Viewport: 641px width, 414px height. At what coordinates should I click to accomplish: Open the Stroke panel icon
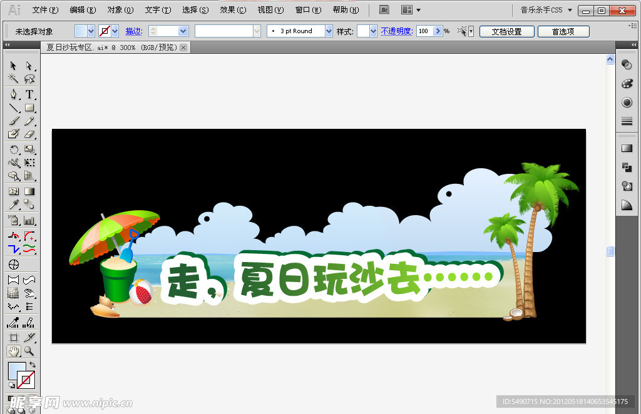pyautogui.click(x=627, y=119)
